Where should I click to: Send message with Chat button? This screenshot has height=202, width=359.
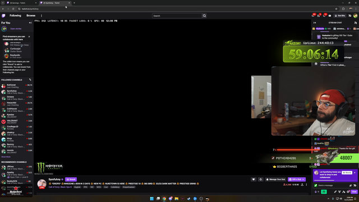[354, 192]
